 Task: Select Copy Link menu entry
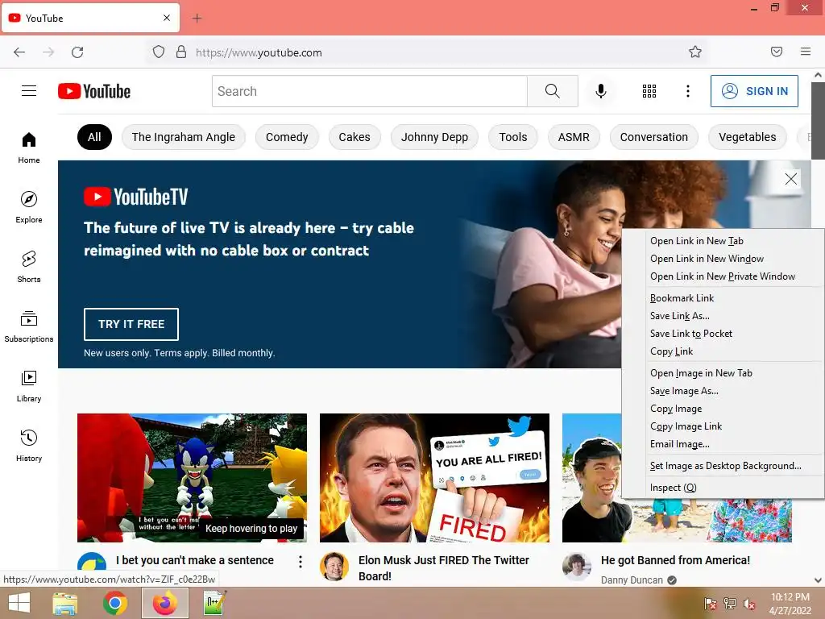click(x=671, y=351)
